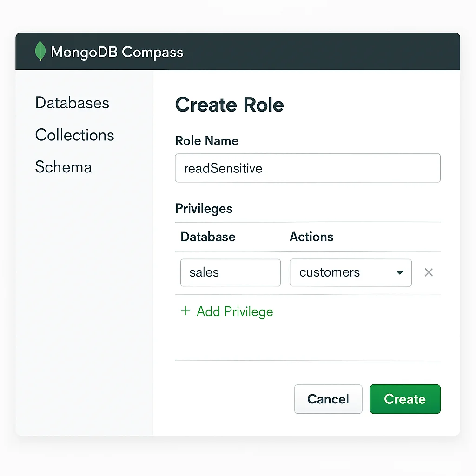This screenshot has width=476, height=476.
Task: Click the Create Role title
Action: click(x=229, y=105)
